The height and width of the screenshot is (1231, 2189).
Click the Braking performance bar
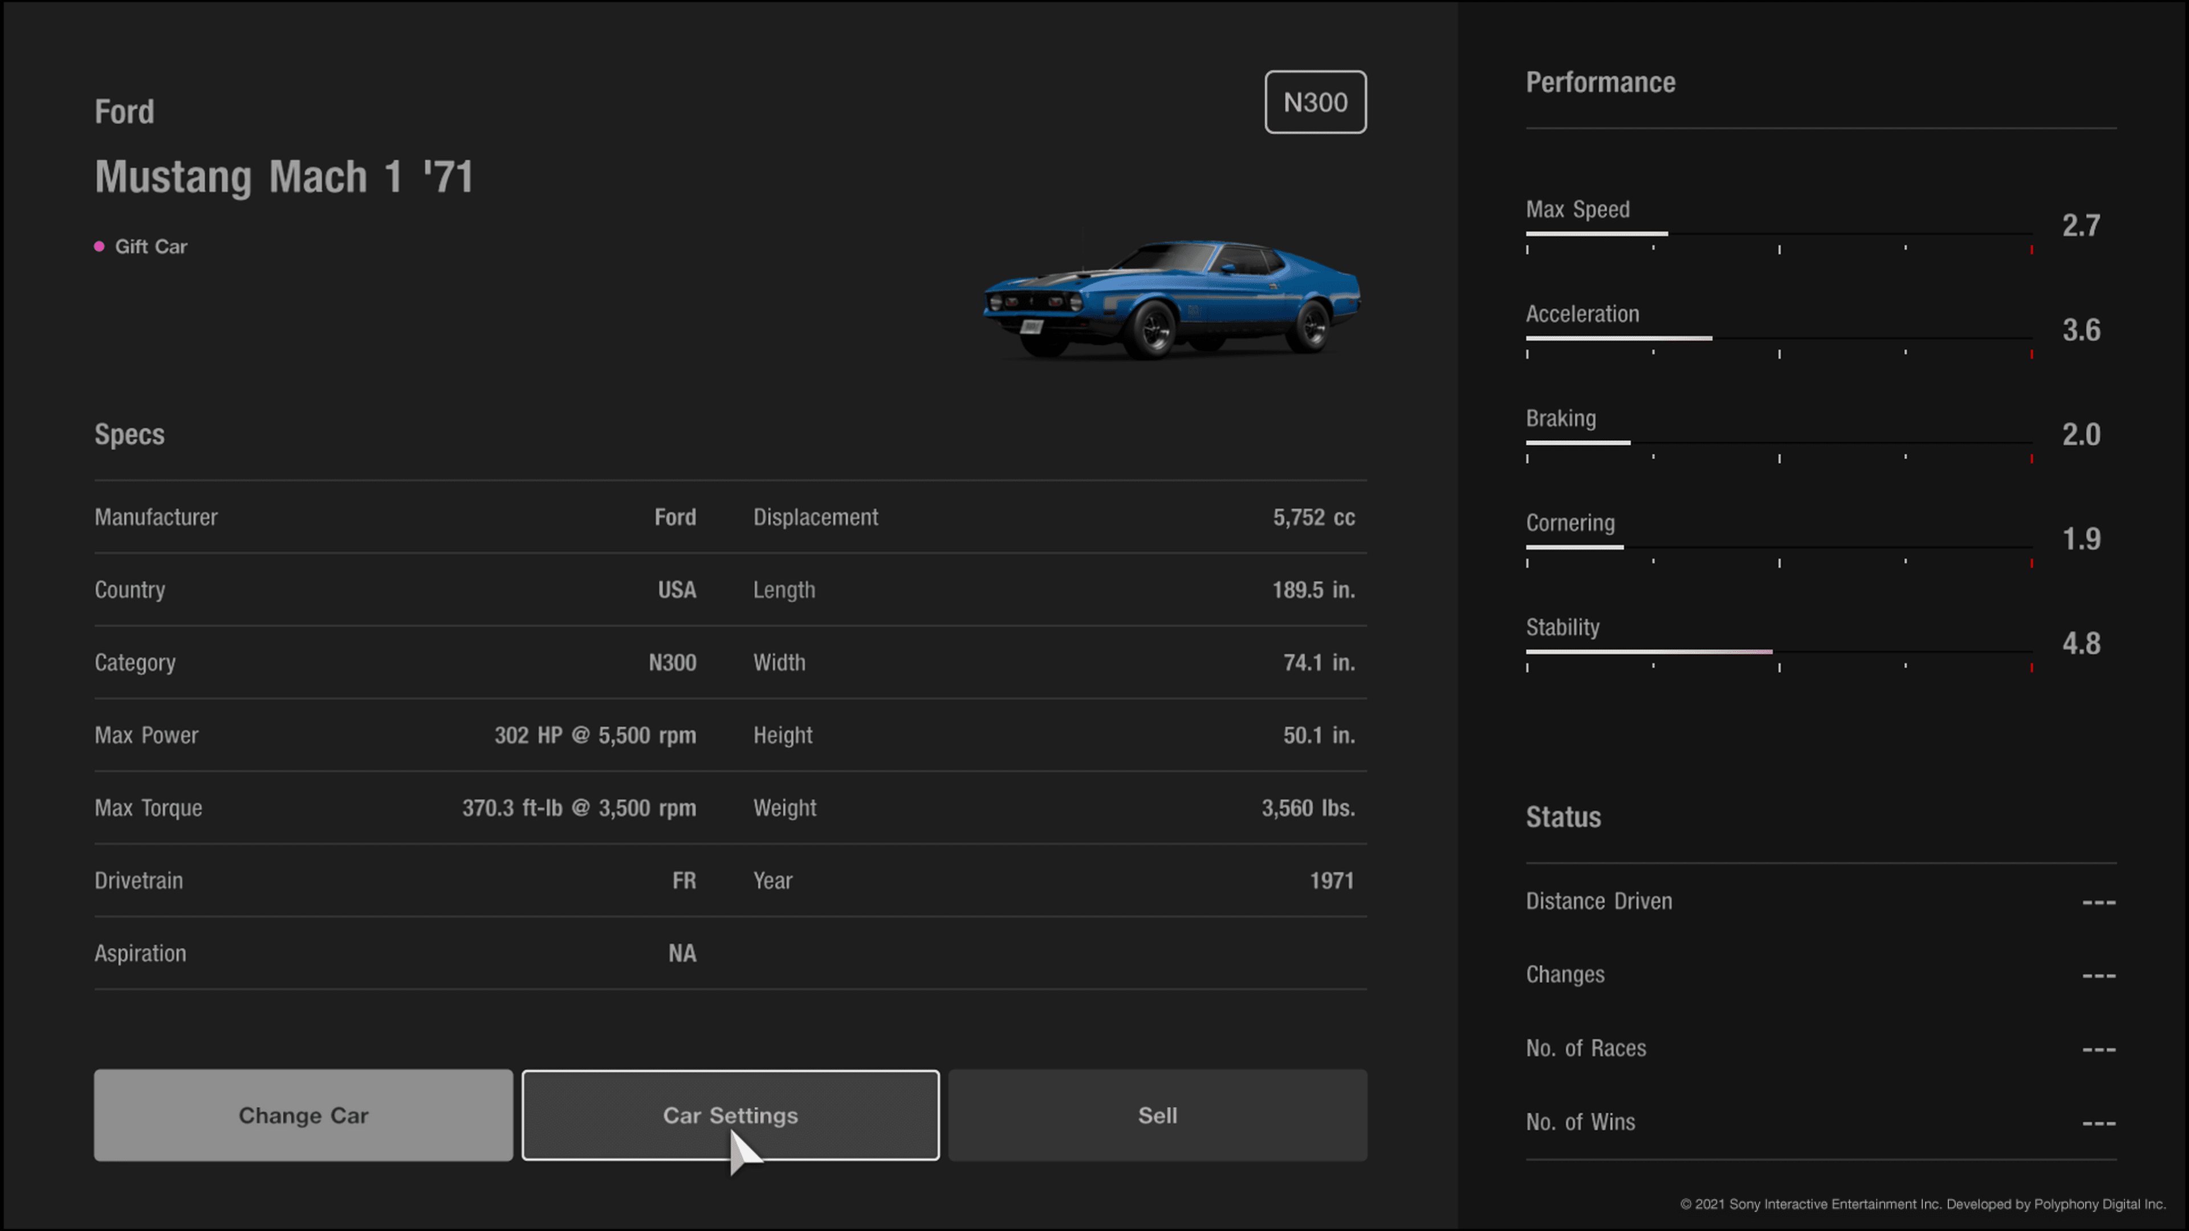1779,443
